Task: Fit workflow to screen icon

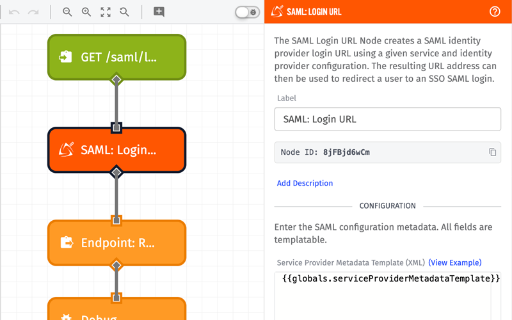Action: pyautogui.click(x=106, y=12)
